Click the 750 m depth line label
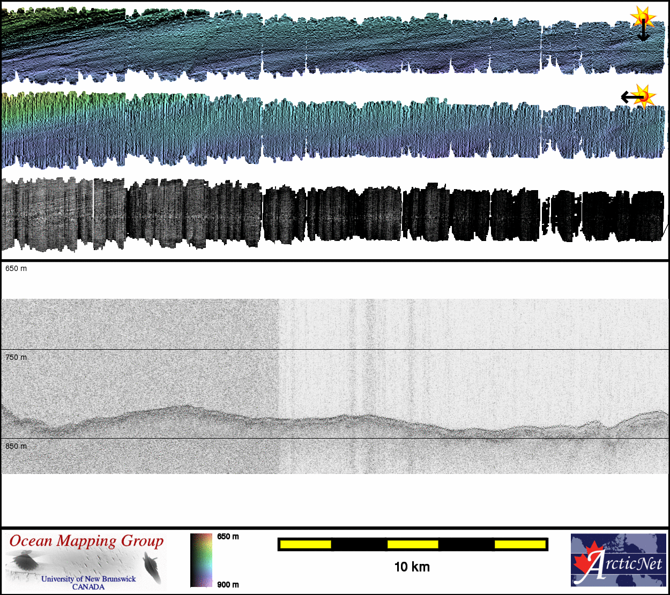This screenshot has height=595, width=670. coord(16,357)
